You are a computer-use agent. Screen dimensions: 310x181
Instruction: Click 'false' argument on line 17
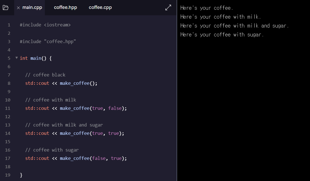(x=99, y=158)
